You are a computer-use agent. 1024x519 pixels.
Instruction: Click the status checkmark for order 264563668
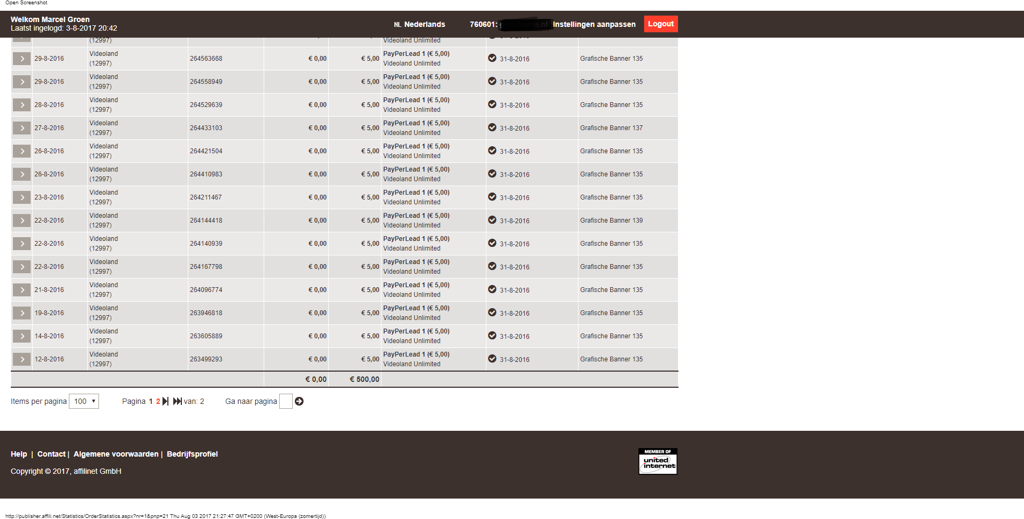(x=492, y=58)
